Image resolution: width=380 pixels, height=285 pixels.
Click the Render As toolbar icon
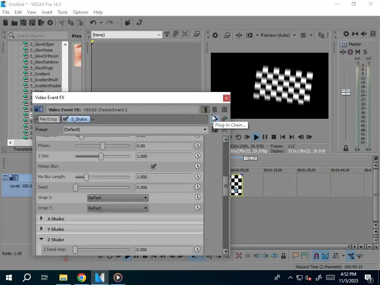[x=41, y=23]
